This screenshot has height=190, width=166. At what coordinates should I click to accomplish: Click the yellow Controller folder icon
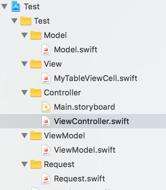pos(36,92)
